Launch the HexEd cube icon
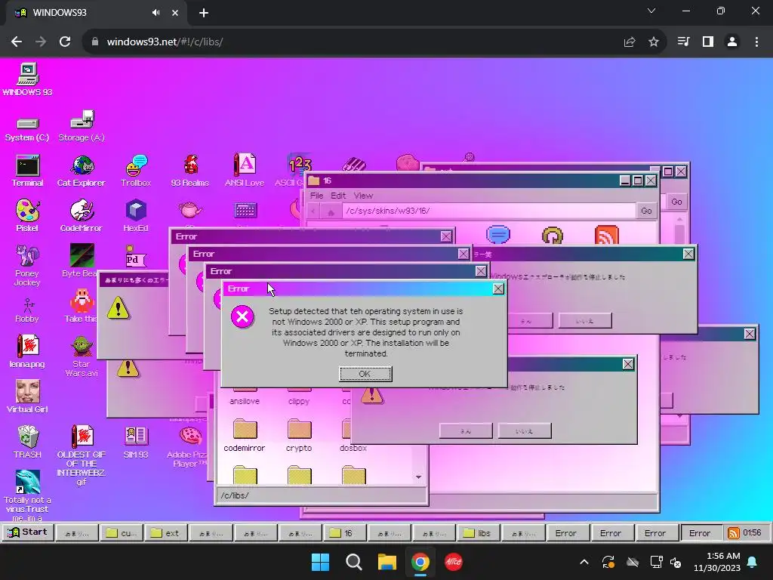Image resolution: width=773 pixels, height=580 pixels. pos(136,215)
